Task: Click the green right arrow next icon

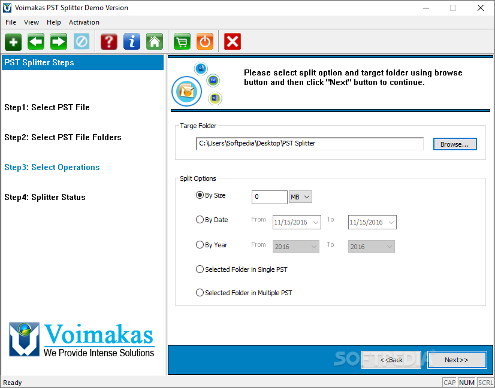Action: tap(59, 42)
